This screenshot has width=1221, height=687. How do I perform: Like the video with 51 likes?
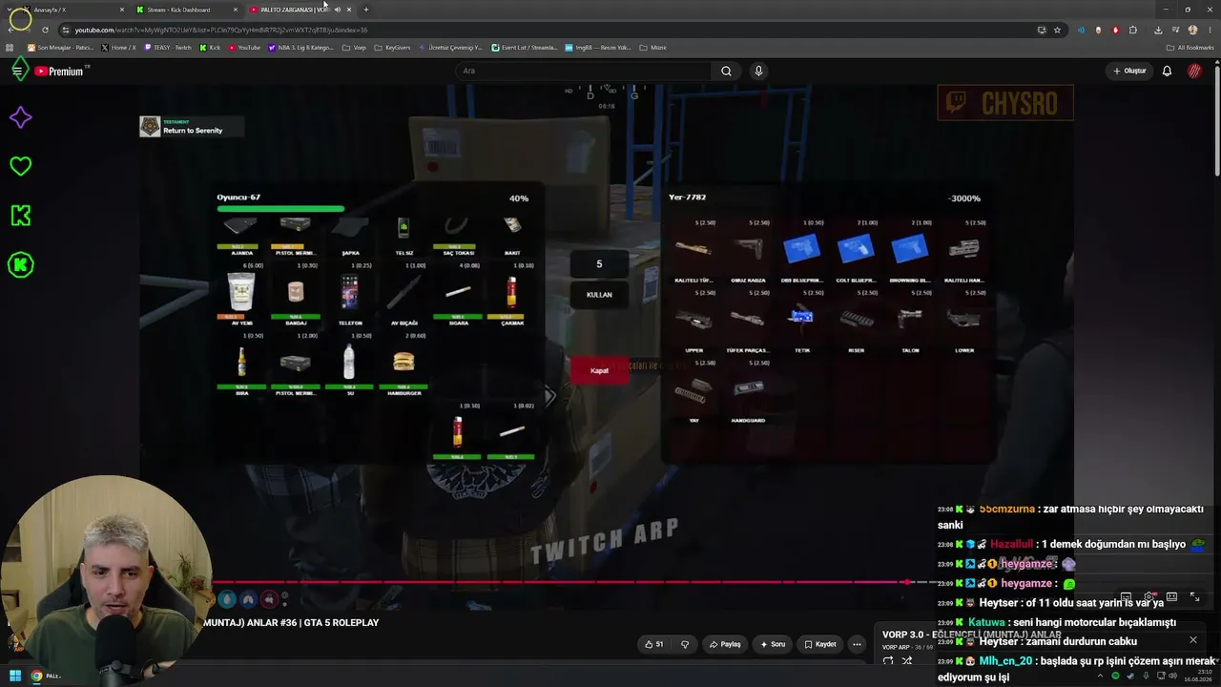click(653, 644)
